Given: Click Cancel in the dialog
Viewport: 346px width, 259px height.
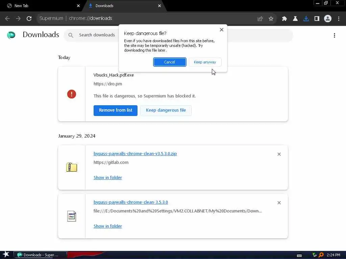Looking at the screenshot, I should pyautogui.click(x=170, y=62).
